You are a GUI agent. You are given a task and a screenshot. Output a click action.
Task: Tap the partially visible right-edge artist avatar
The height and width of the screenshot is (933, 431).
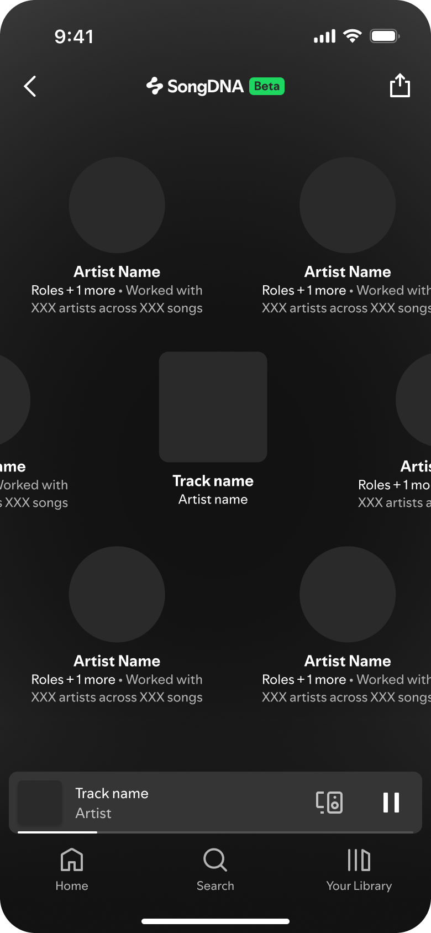coord(416,400)
